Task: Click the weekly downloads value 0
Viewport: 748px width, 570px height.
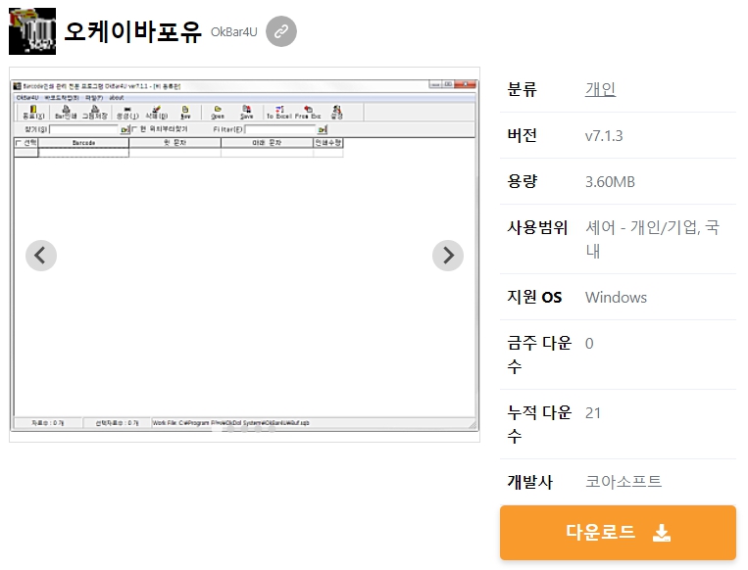Action: 589,343
